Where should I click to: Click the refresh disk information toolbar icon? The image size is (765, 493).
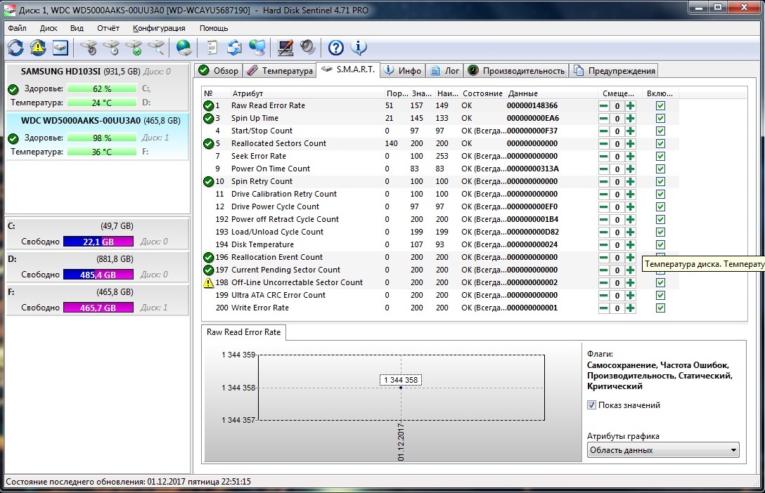pyautogui.click(x=15, y=48)
